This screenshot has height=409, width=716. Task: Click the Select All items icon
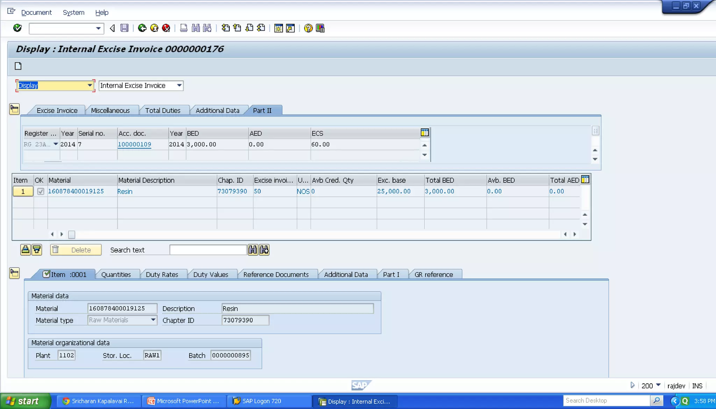[26, 250]
